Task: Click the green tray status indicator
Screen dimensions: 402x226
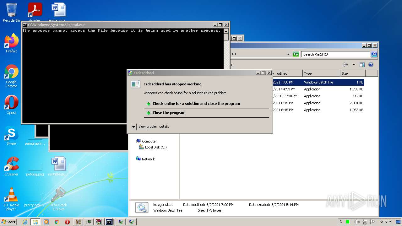Action: 348,222
